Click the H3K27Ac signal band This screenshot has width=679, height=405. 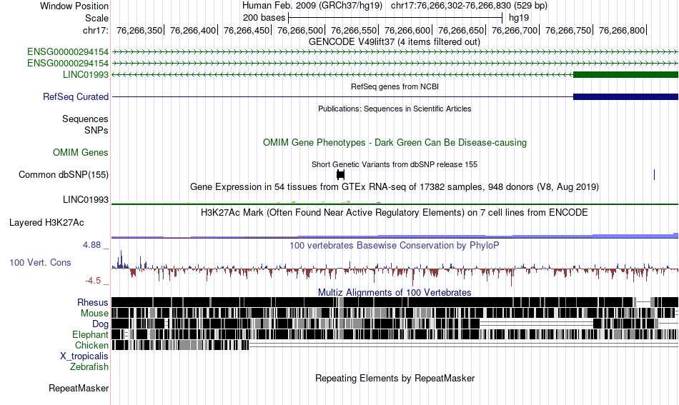(x=395, y=236)
